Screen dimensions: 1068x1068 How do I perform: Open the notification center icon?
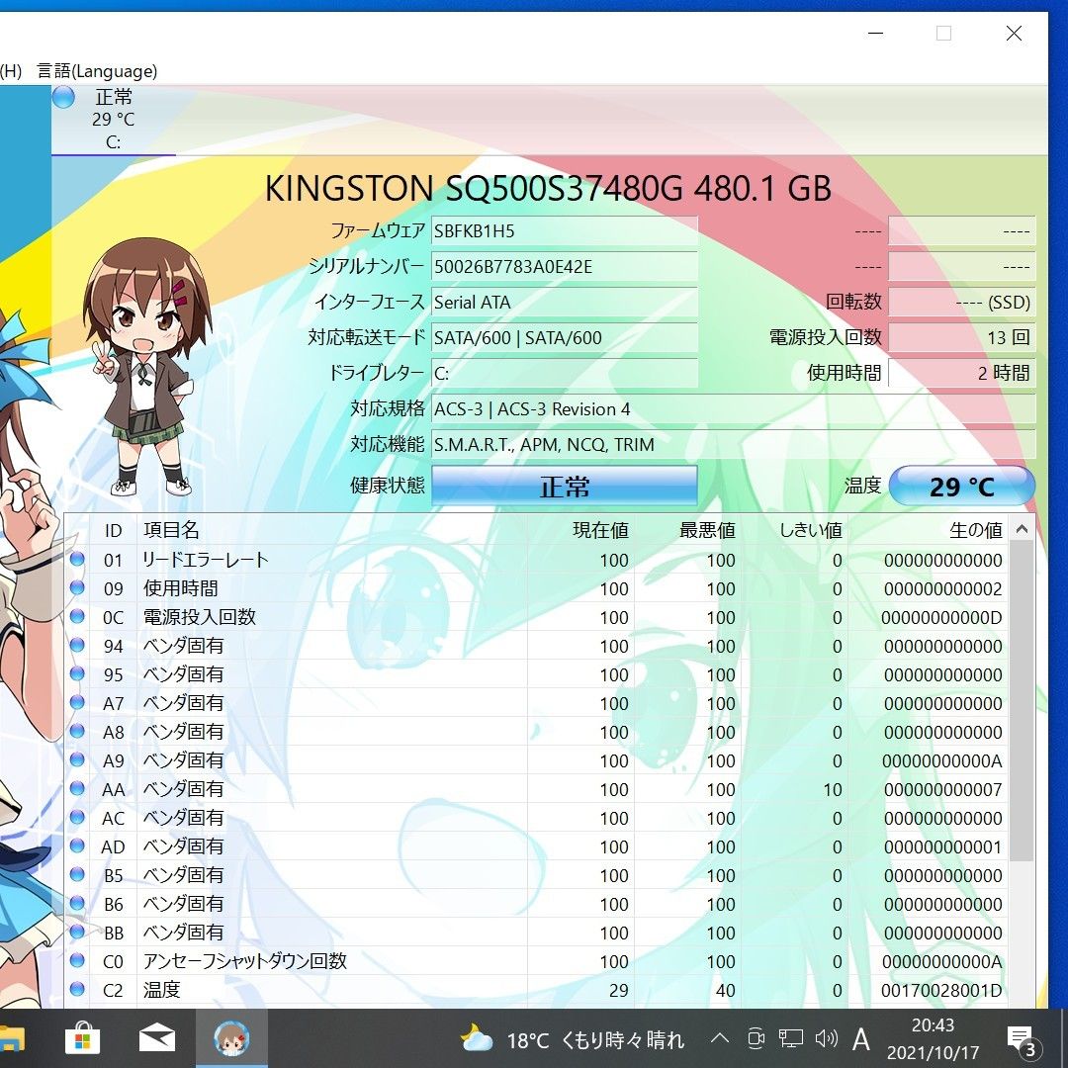pos(1022,1040)
